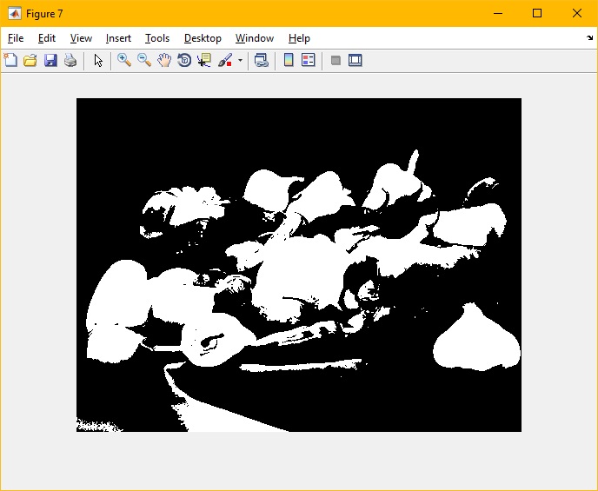The image size is (598, 491).
Task: Open the Insert menu
Action: coord(118,38)
